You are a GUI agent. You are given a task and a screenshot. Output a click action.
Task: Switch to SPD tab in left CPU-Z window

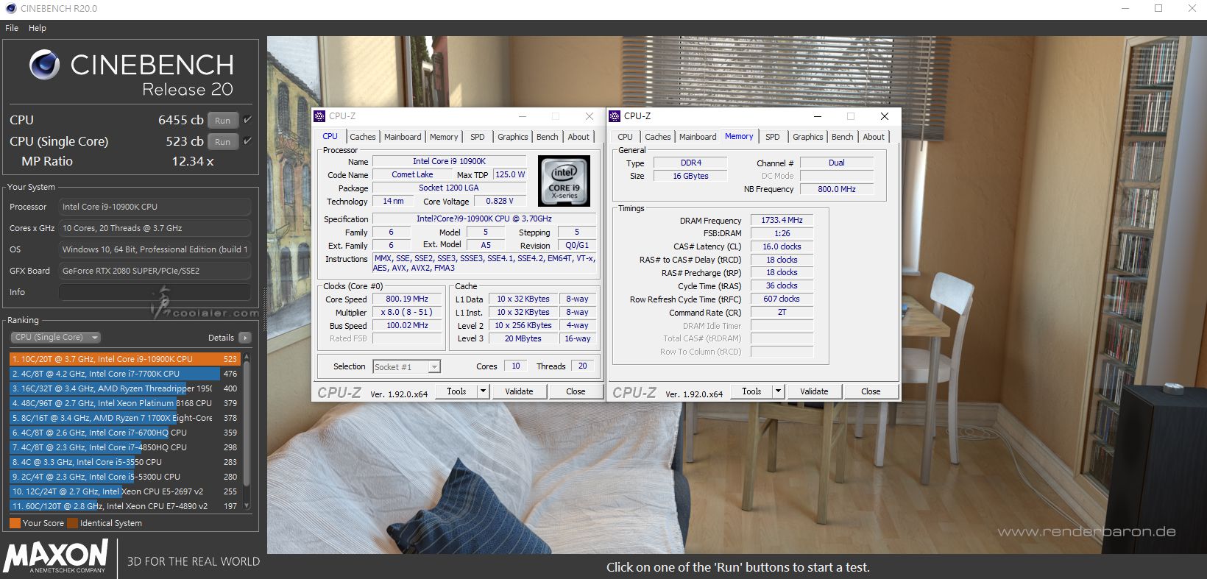478,137
